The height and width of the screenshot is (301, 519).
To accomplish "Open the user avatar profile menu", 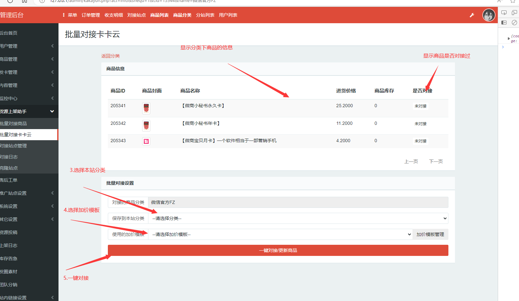I will tap(489, 15).
